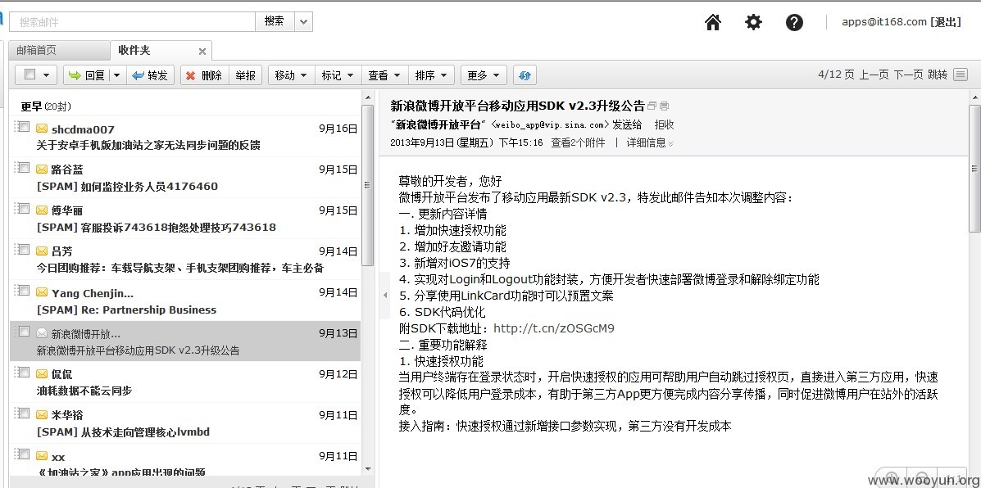The image size is (981, 488).
Task: Open help question mark icon
Action: (x=794, y=22)
